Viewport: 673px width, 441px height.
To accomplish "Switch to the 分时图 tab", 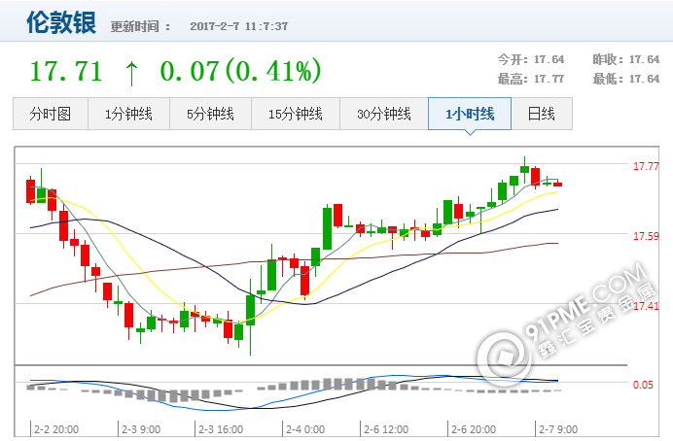I will [51, 114].
